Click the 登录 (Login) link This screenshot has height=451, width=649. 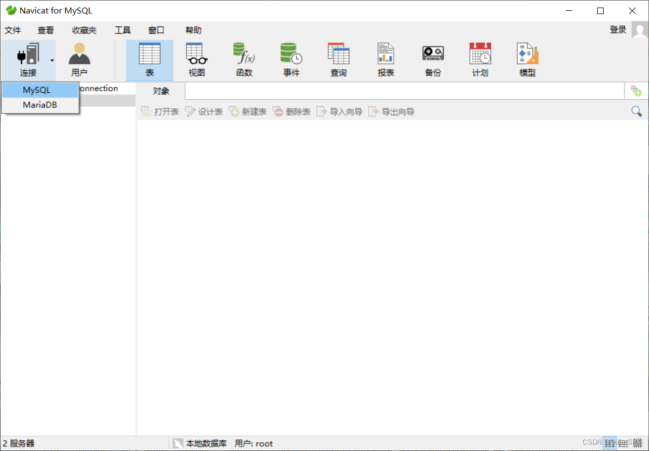(x=618, y=30)
